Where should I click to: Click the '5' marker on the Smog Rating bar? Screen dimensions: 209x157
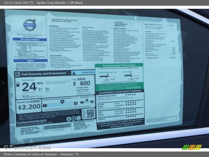(x=87, y=100)
